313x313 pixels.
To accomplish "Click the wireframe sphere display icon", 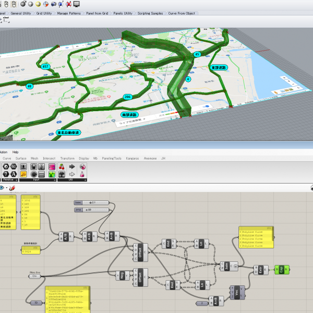I will [x=23, y=4].
